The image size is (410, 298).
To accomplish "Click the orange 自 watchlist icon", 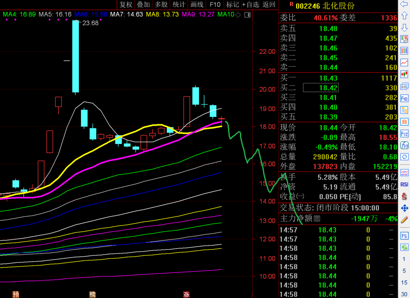I will click(x=404, y=122).
